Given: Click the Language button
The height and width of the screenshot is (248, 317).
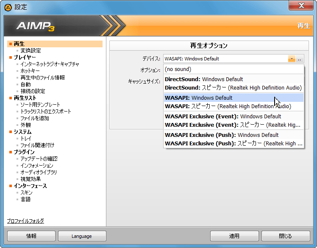Looking at the screenshot, I should coord(82,236).
